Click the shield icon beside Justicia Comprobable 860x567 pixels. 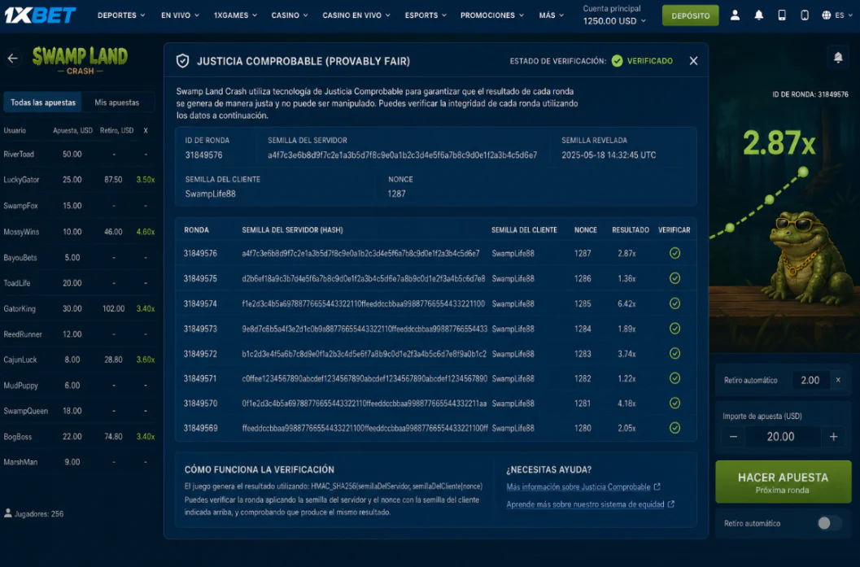pyautogui.click(x=182, y=61)
